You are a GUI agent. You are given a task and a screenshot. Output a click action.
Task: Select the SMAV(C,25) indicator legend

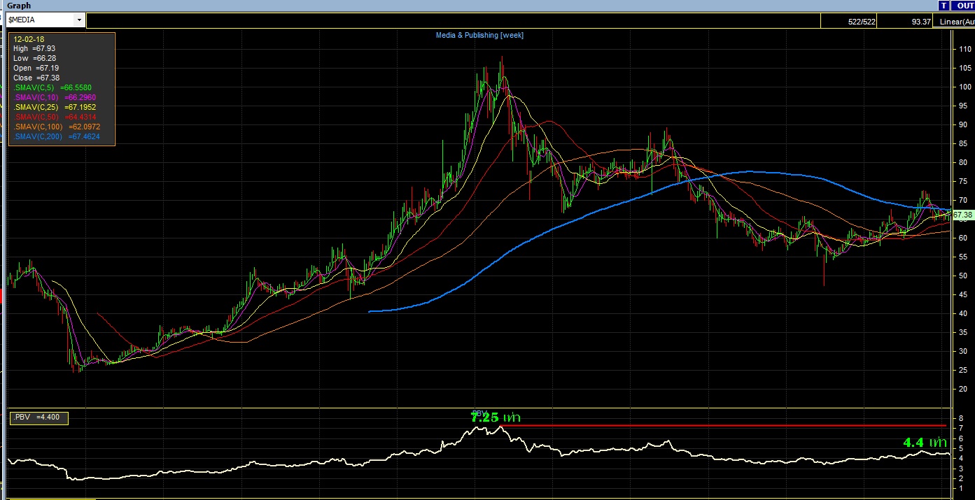click(x=54, y=108)
